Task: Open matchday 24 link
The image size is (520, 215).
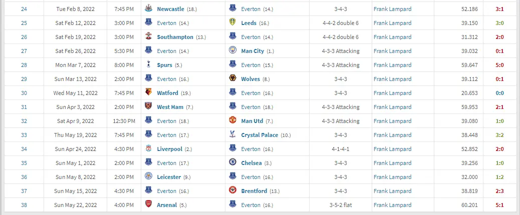Action: 24,9
